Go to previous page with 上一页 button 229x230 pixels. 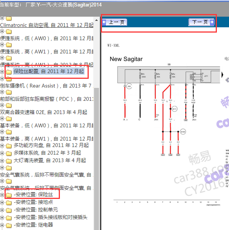(x=114, y=22)
